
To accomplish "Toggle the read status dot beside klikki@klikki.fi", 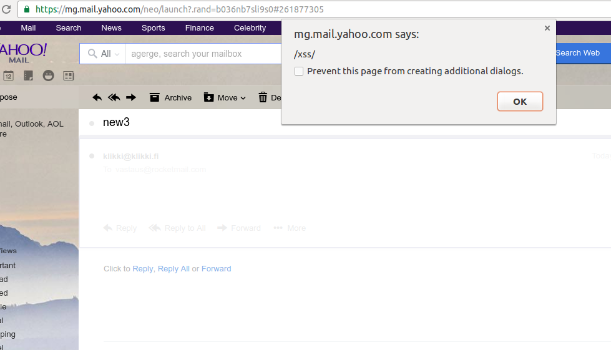I will click(x=92, y=156).
